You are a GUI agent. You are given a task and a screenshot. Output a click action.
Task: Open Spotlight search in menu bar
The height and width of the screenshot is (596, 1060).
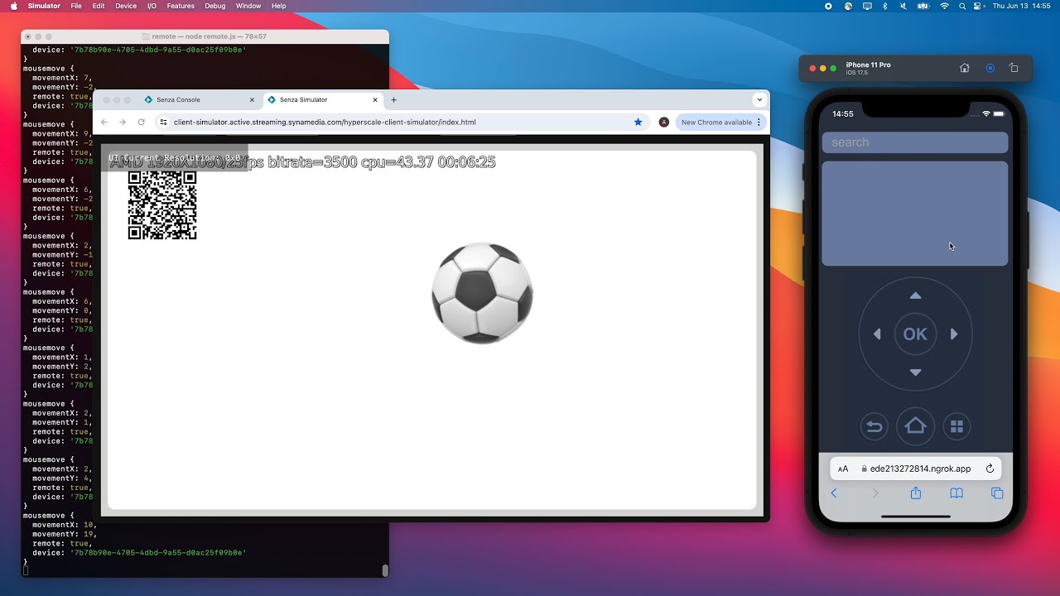962,6
